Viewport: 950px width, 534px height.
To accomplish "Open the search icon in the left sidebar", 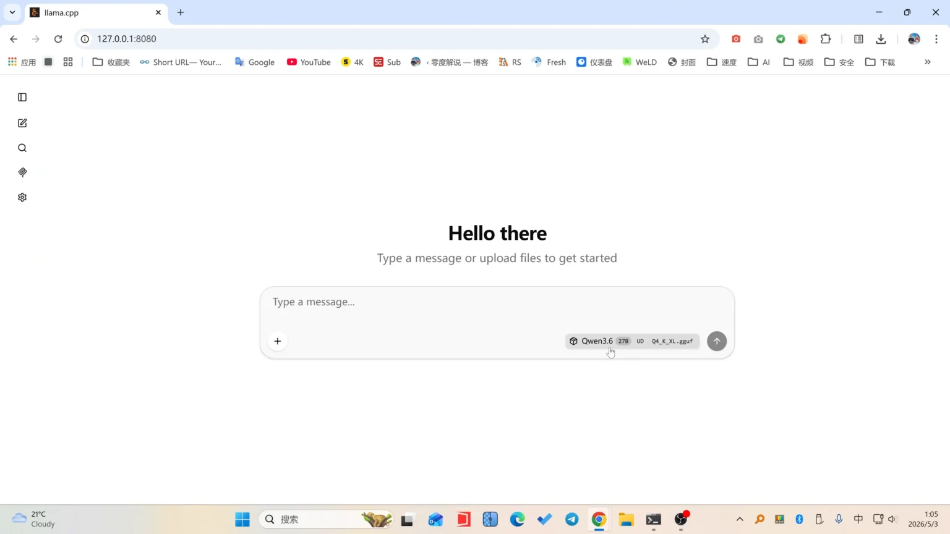I will pos(22,148).
